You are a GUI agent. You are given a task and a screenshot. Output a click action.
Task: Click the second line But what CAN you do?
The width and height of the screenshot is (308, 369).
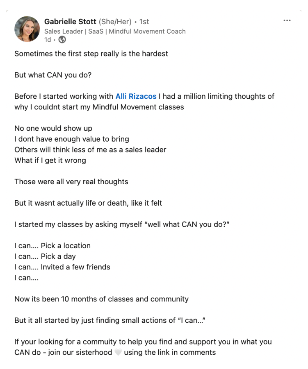point(53,75)
